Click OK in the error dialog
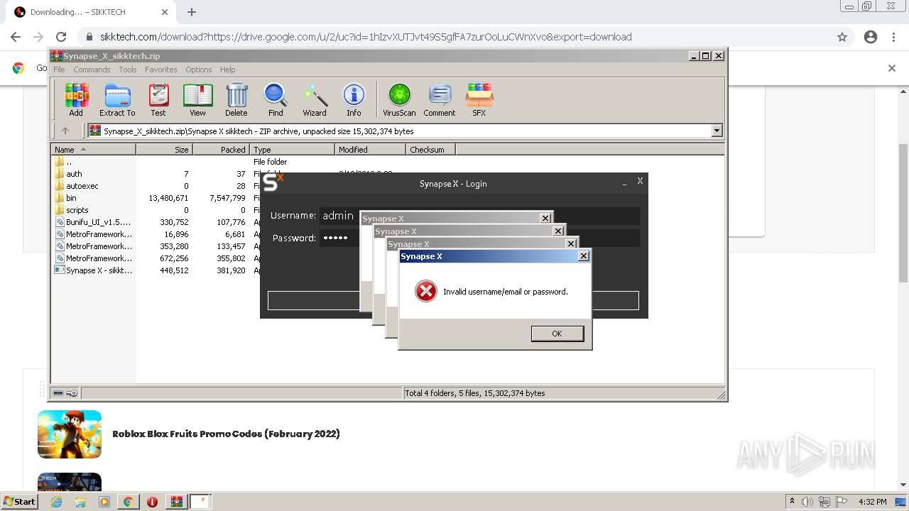The height and width of the screenshot is (511, 909). tap(557, 334)
